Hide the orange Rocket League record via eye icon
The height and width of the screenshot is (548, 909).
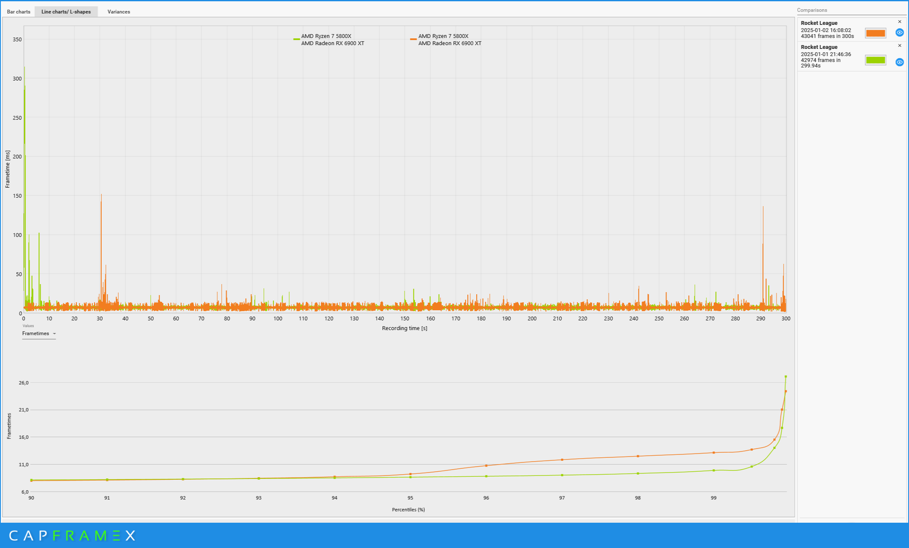point(900,32)
